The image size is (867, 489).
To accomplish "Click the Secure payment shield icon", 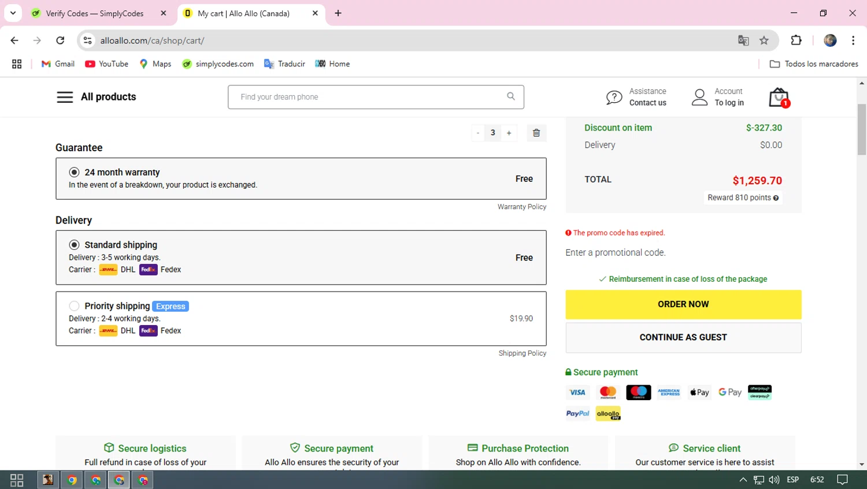I will [x=295, y=448].
